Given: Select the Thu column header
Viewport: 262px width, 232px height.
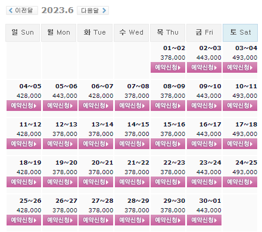Looking at the screenshot, I should [167, 33].
